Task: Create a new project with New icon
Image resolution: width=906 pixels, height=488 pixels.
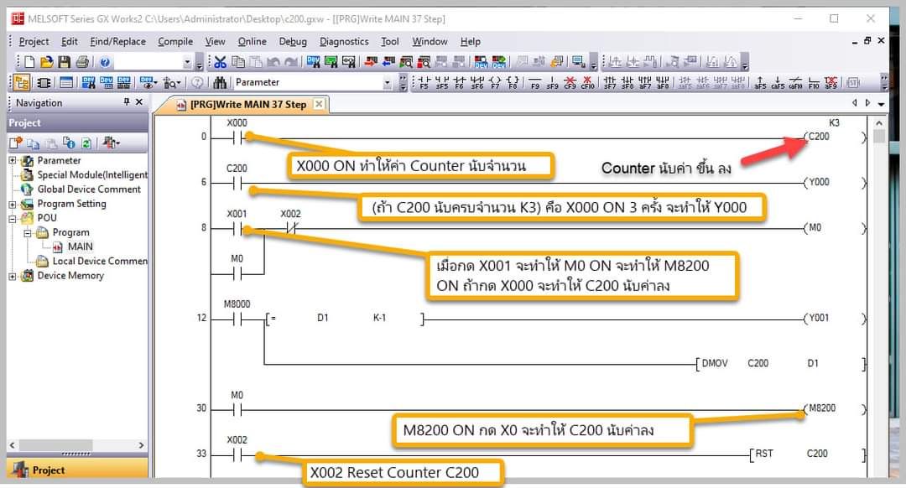Action: click(29, 62)
